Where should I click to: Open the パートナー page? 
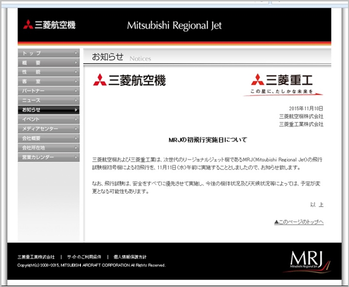pos(48,91)
